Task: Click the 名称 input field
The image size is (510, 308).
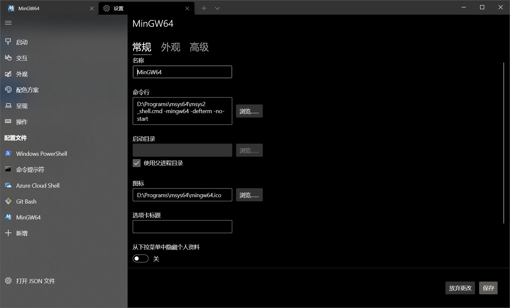Action: [182, 72]
